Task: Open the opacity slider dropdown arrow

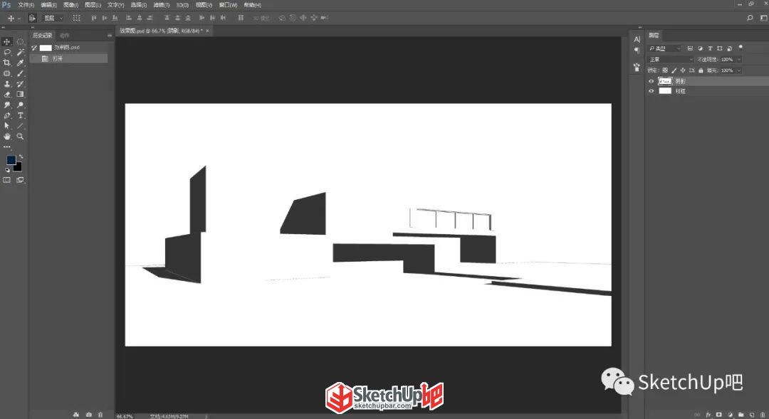Action: 739,59
